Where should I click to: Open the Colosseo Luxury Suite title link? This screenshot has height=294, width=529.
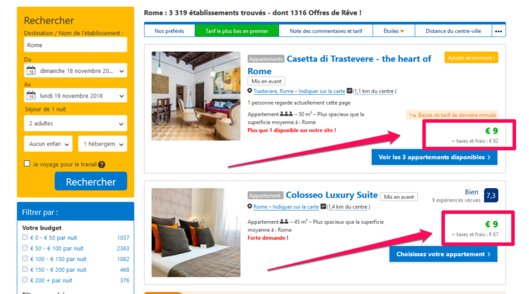(x=331, y=195)
